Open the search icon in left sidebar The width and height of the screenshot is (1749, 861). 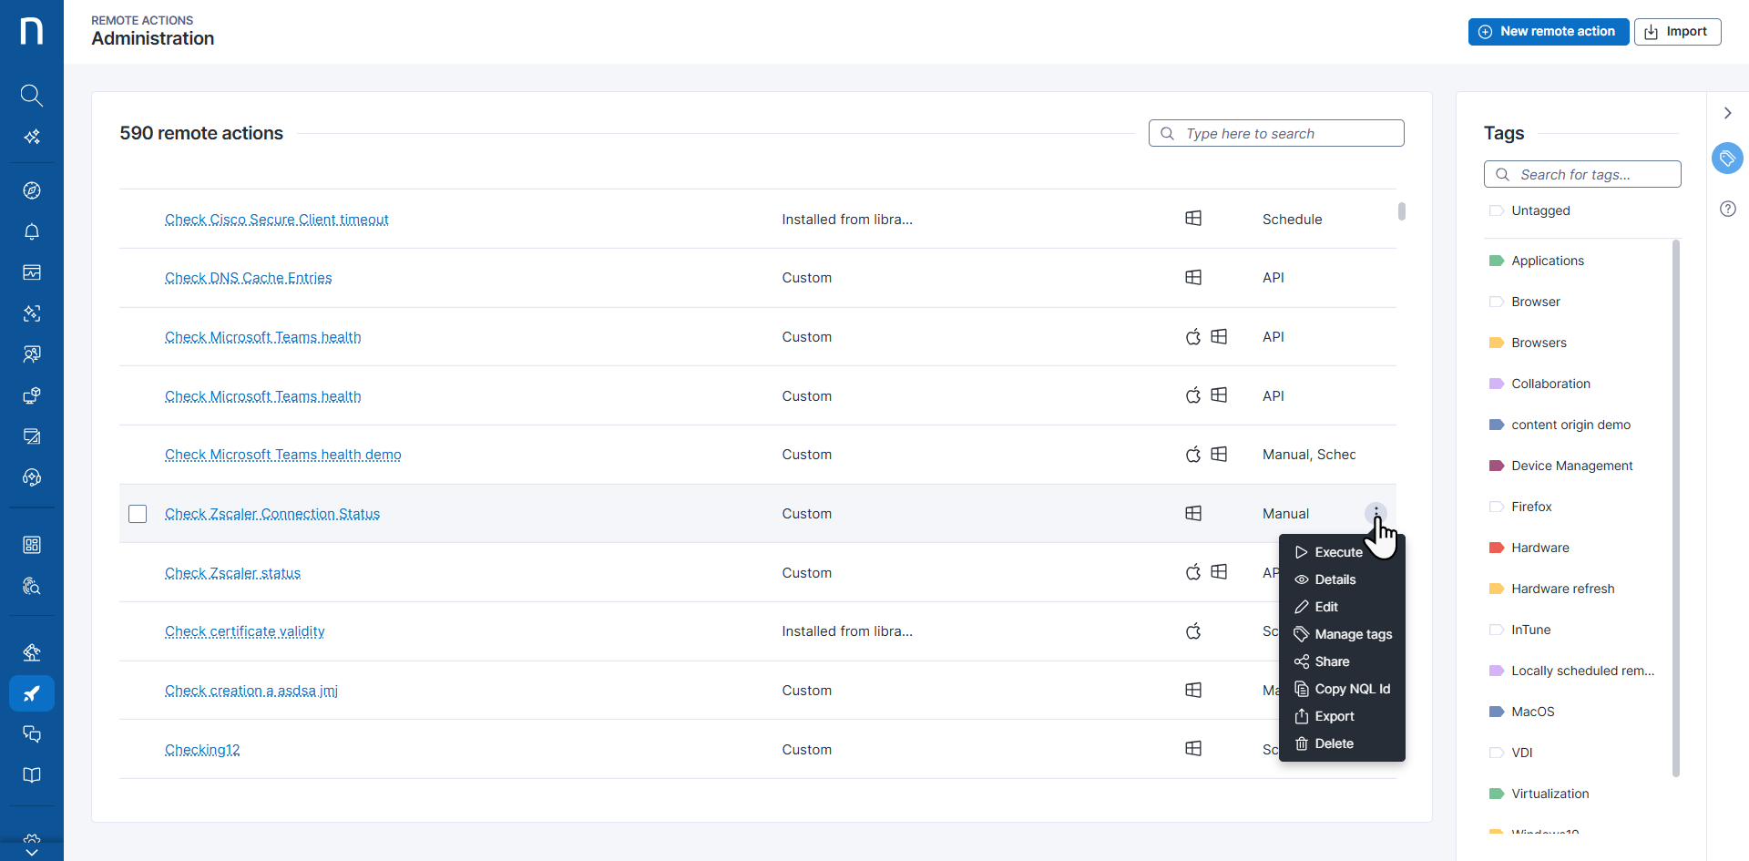click(x=32, y=95)
